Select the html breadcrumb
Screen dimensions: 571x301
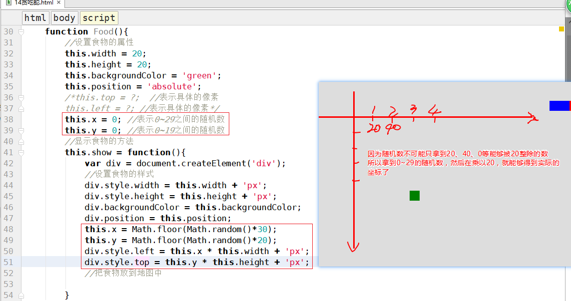coord(35,18)
